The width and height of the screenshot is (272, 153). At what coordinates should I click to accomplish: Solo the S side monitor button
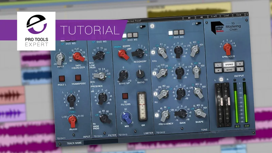click(x=240, y=69)
